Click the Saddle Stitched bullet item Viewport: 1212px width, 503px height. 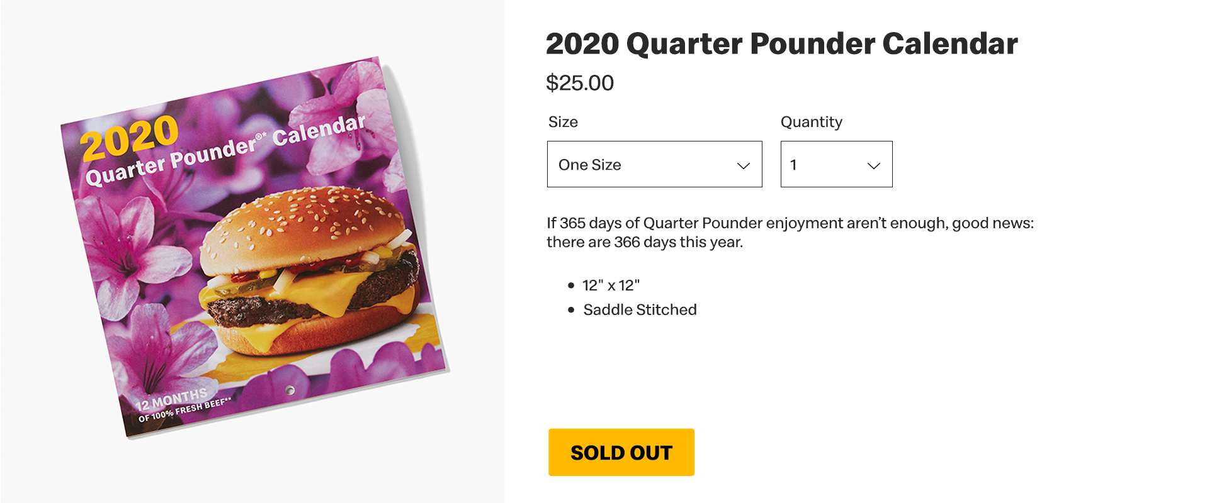pos(640,310)
